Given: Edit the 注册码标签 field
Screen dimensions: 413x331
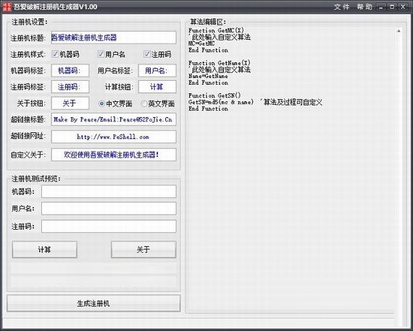Looking at the screenshot, I should 70,87.
